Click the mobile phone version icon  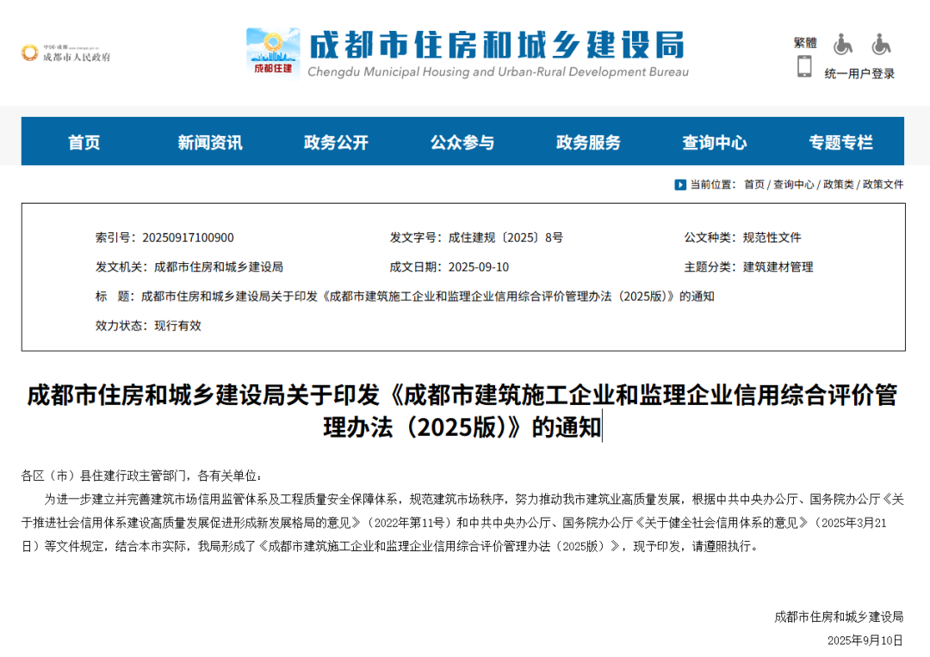point(804,67)
